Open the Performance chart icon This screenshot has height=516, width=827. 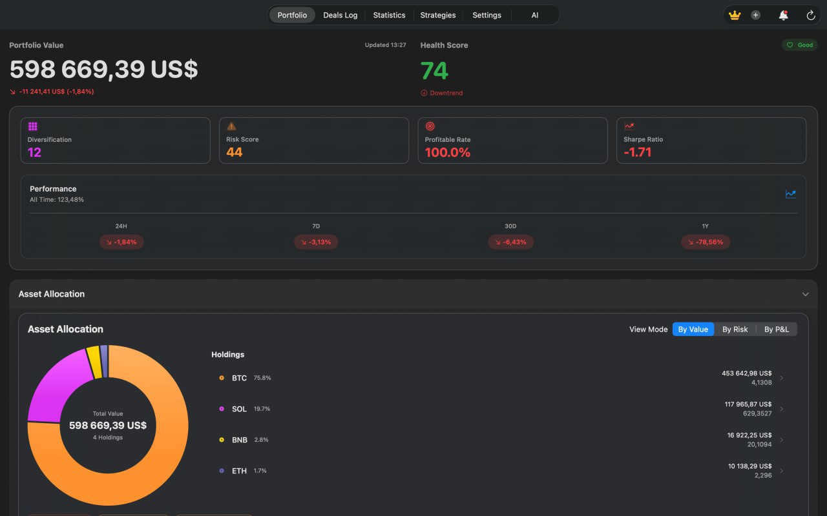(x=790, y=193)
